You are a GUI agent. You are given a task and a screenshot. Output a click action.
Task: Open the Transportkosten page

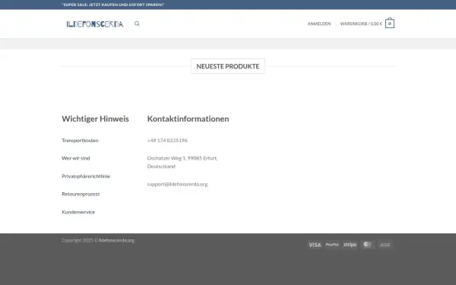click(x=80, y=141)
